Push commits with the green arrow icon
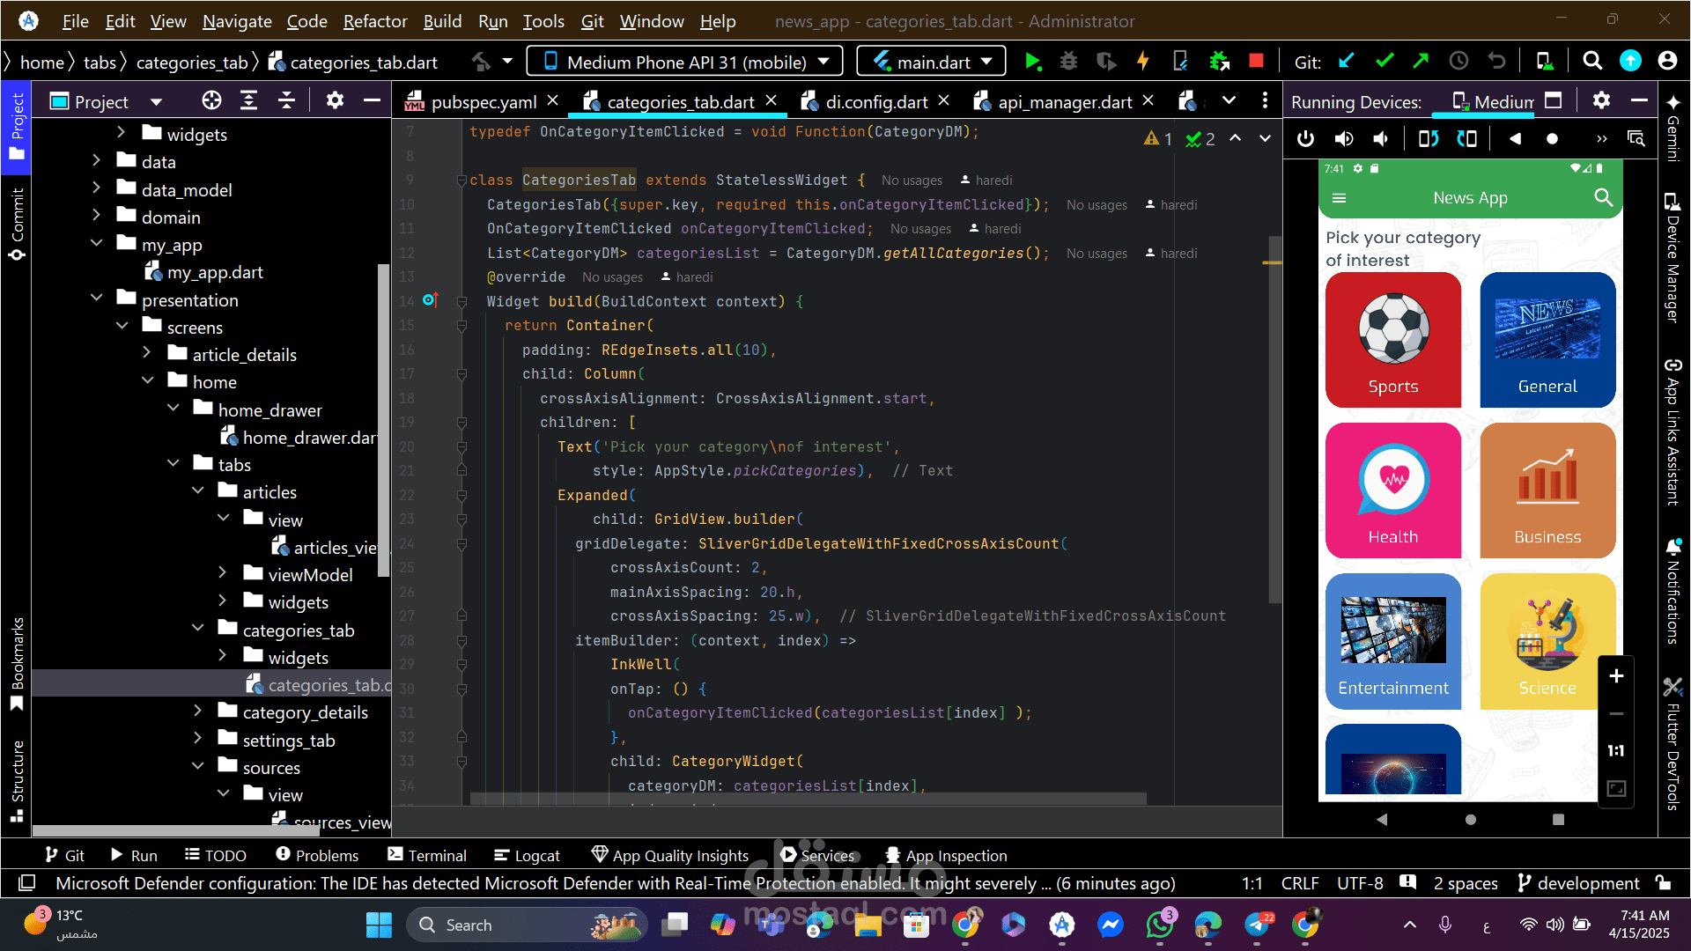 [1421, 62]
